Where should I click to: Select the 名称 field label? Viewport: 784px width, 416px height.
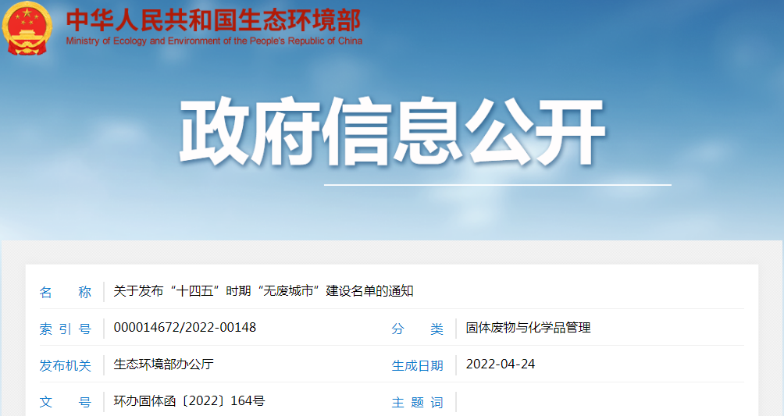click(65, 292)
